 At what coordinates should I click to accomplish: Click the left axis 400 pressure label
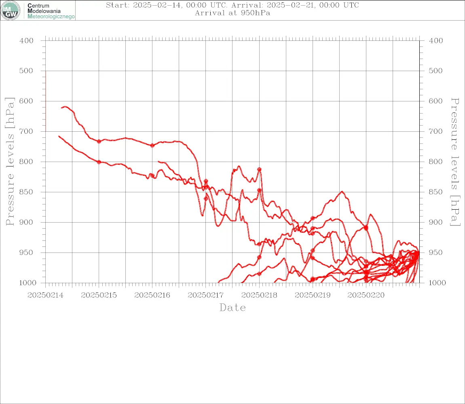tap(26, 41)
